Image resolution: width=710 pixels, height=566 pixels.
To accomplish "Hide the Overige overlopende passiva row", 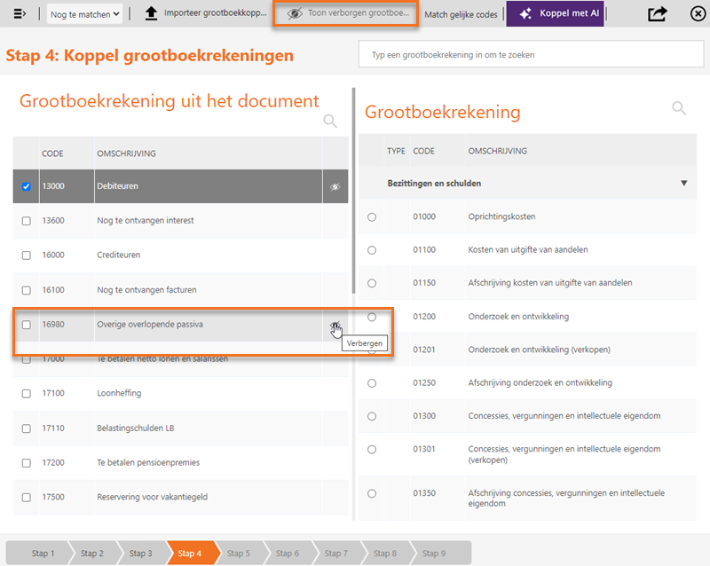I will (x=335, y=325).
